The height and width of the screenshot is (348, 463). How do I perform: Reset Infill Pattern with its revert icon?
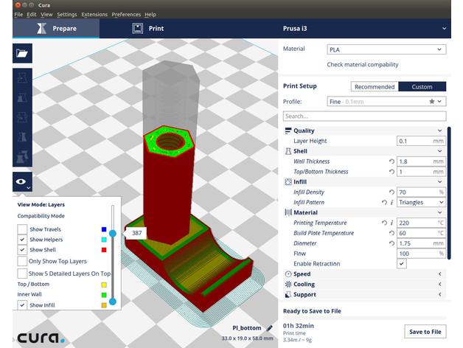(384, 202)
